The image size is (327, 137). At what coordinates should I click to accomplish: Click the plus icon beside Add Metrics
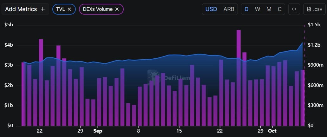coord(43,9)
